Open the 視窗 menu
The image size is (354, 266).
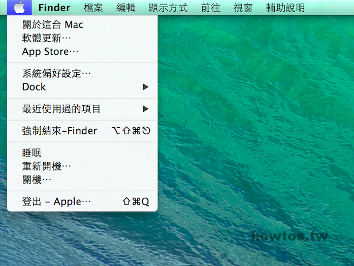coord(243,8)
